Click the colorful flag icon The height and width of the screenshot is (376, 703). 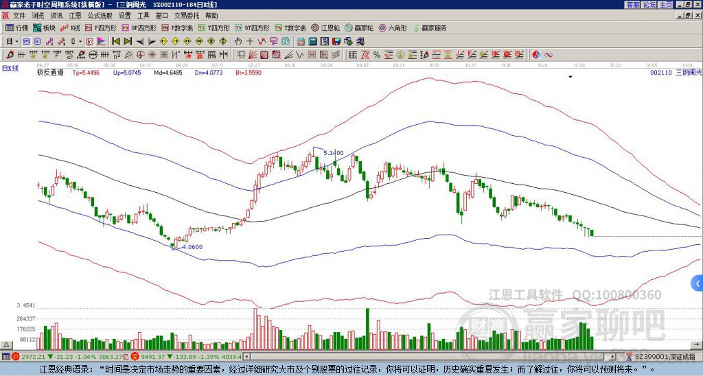pos(102,42)
